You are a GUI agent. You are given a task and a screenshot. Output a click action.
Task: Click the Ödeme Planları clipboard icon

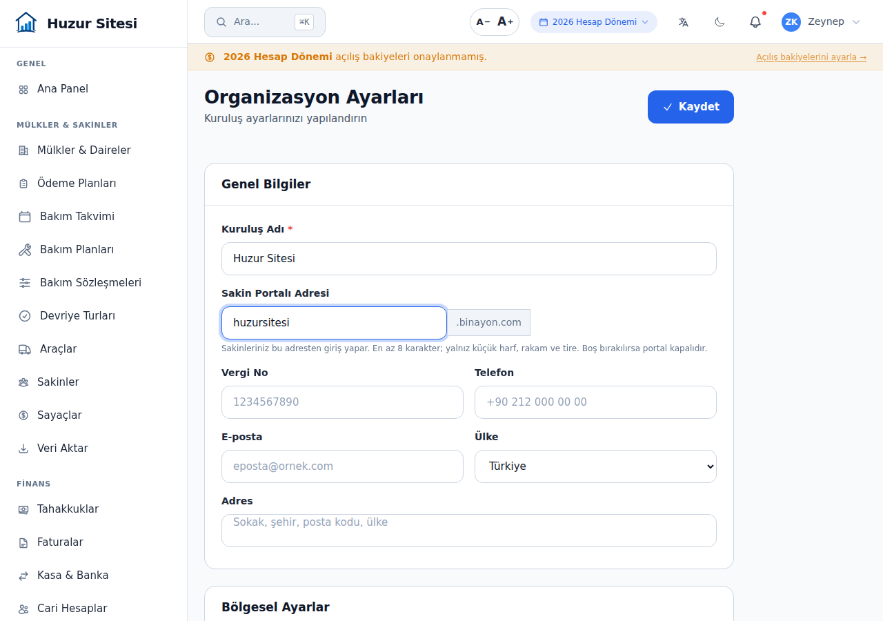23,184
